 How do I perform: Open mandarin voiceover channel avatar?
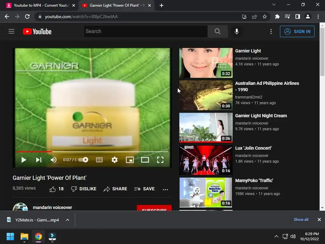(x=20, y=207)
